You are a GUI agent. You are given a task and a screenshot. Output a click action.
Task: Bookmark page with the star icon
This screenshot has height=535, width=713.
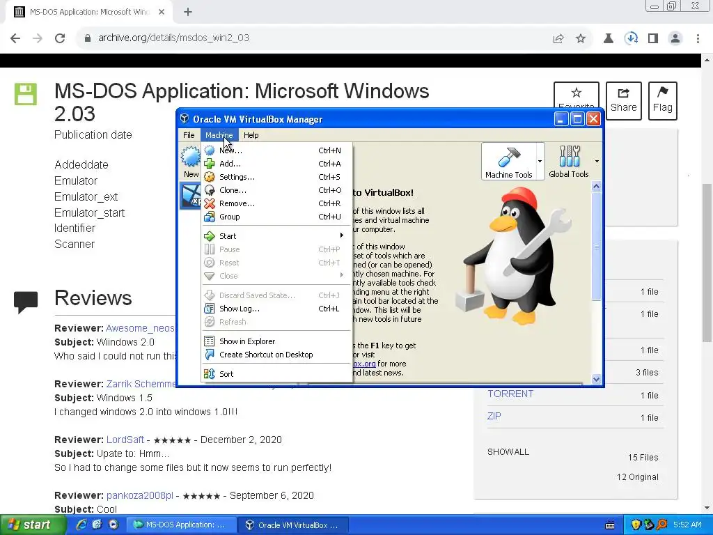pyautogui.click(x=581, y=38)
